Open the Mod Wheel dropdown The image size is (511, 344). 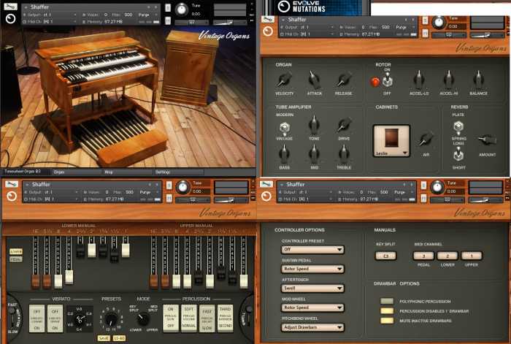click(312, 307)
